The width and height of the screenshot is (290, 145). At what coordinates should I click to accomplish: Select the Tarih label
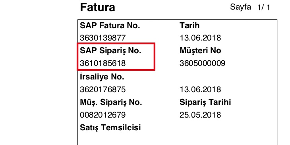coord(189,25)
